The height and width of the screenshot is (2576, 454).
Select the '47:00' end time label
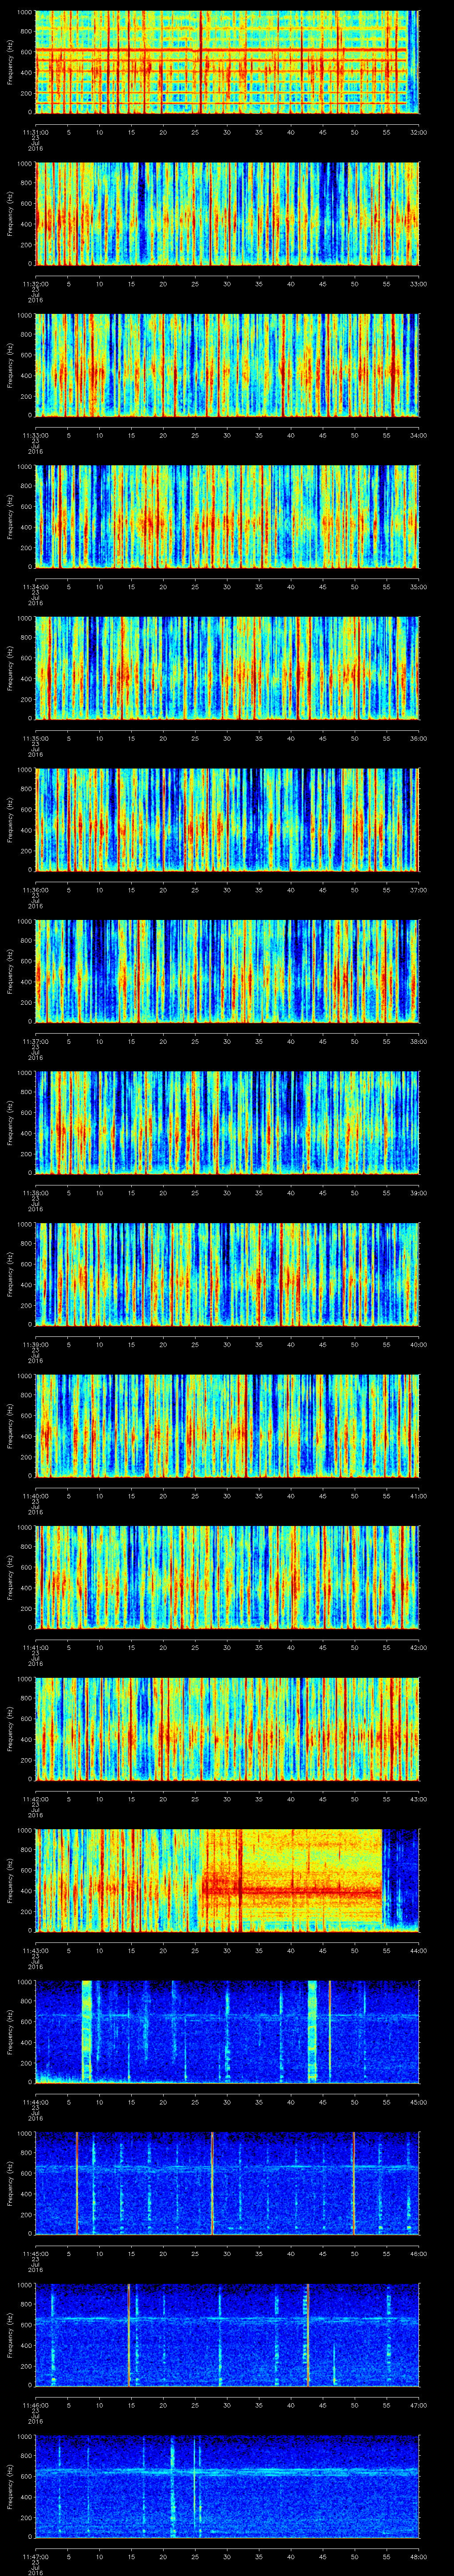419,2405
